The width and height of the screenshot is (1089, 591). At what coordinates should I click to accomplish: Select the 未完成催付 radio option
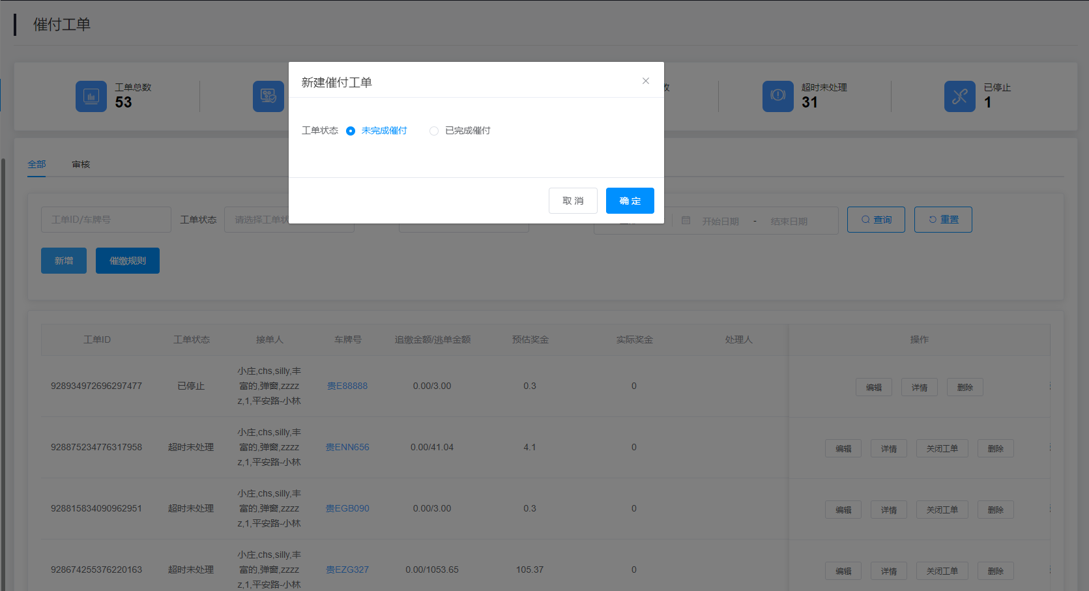(x=351, y=131)
